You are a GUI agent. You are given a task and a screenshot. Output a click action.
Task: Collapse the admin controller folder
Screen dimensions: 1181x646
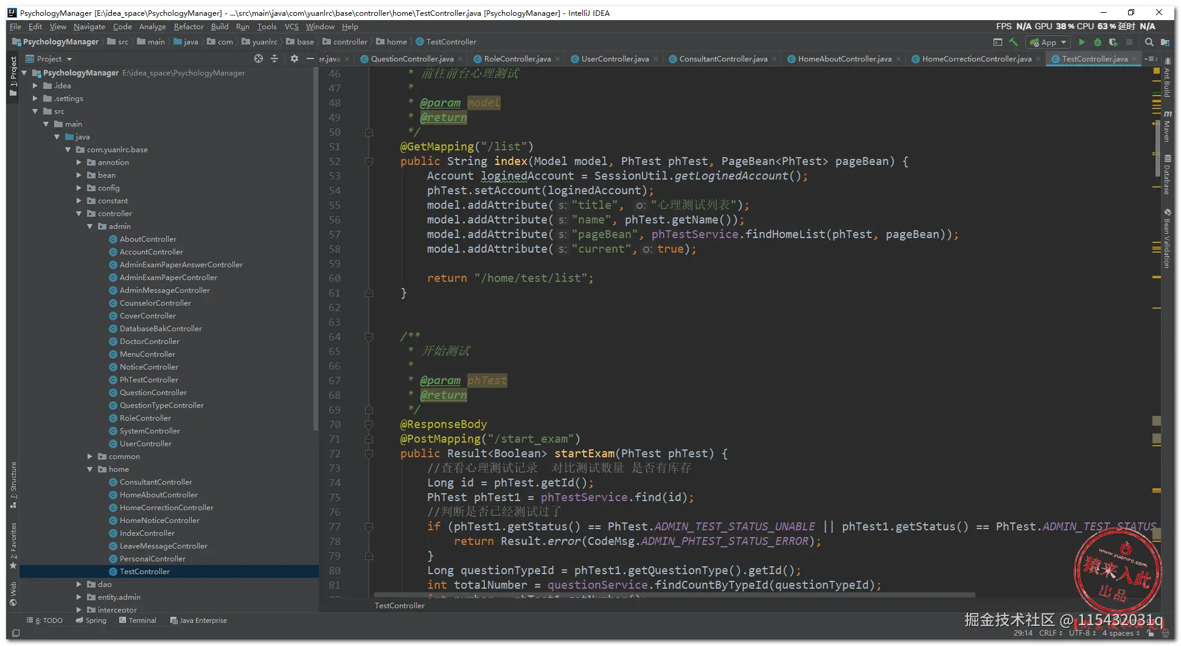(x=90, y=226)
